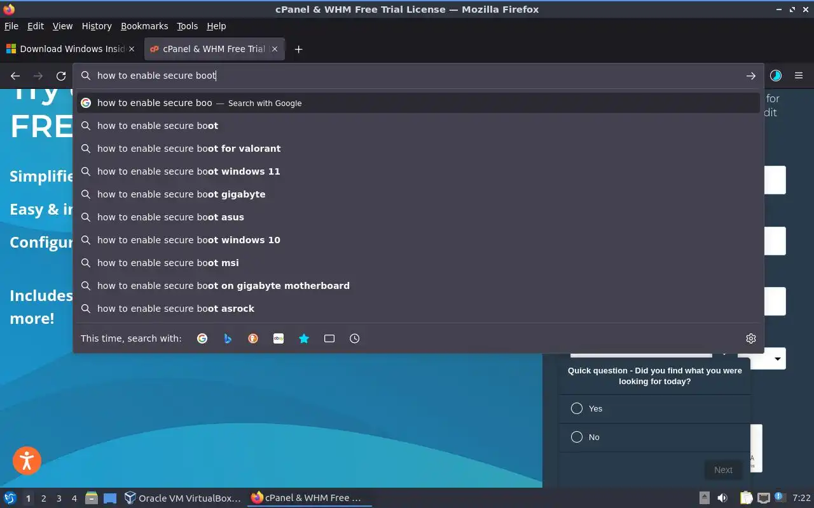
Task: Open a new tab with plus button
Action: pyautogui.click(x=298, y=49)
